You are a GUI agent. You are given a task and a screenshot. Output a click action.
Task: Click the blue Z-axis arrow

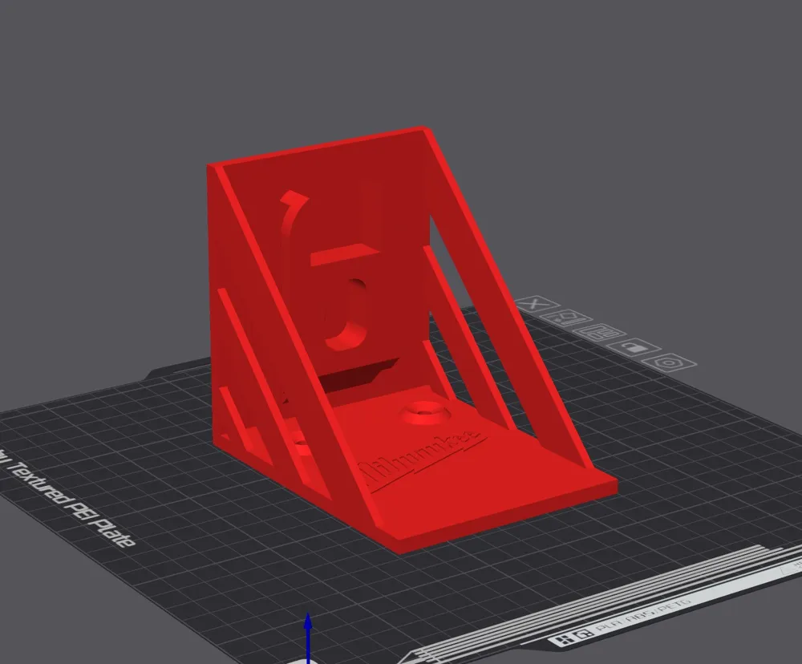click(308, 638)
